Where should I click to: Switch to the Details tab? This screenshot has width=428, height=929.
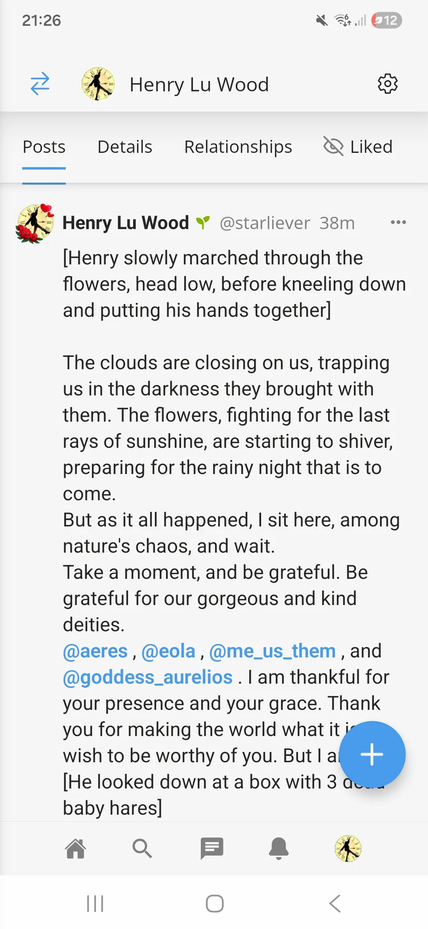tap(125, 147)
